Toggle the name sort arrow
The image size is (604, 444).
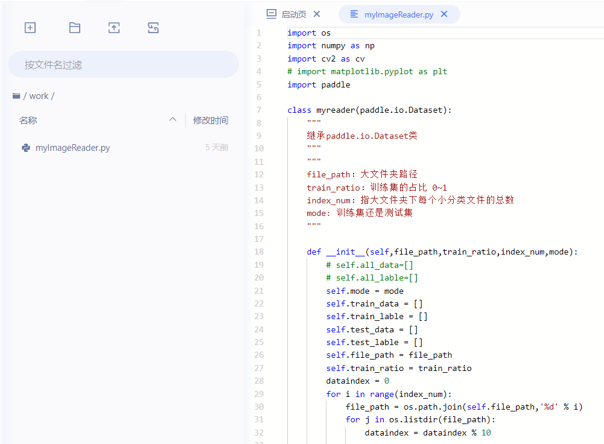pyautogui.click(x=173, y=120)
